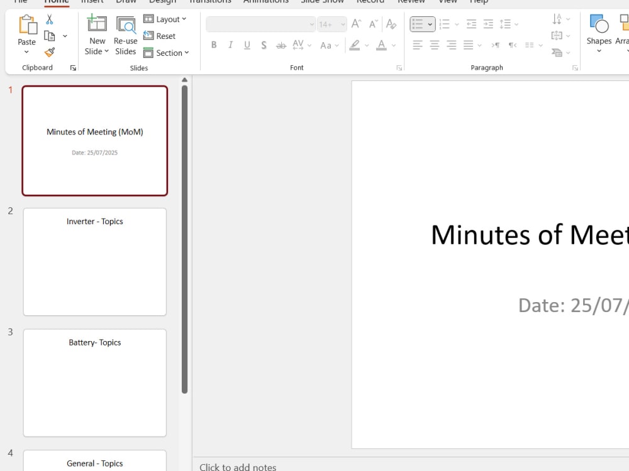Increase the list indent level
The image size is (629, 471).
(488, 24)
